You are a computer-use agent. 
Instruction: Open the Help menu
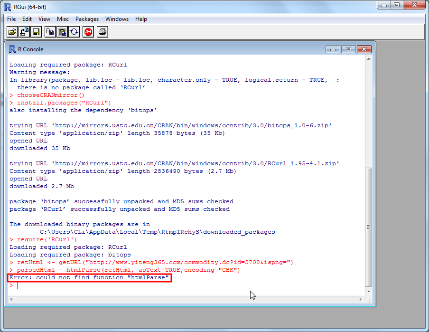[x=141, y=19]
